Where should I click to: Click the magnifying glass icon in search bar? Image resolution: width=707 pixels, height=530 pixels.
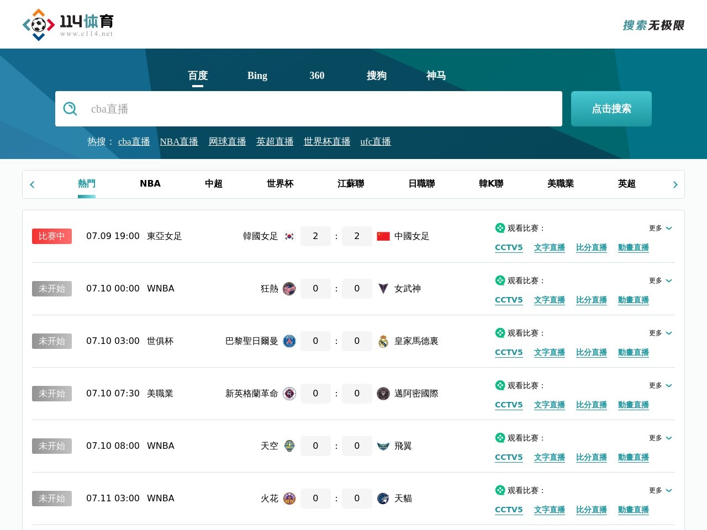70,109
